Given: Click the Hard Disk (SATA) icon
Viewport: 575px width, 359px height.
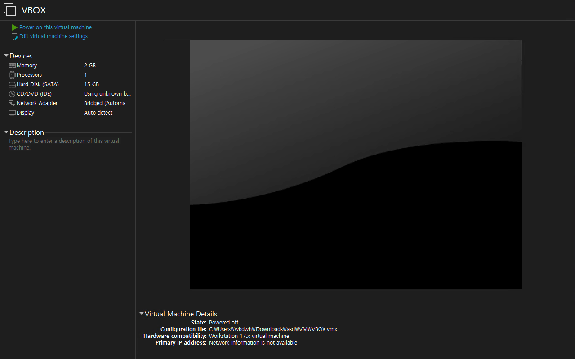Looking at the screenshot, I should (12, 84).
